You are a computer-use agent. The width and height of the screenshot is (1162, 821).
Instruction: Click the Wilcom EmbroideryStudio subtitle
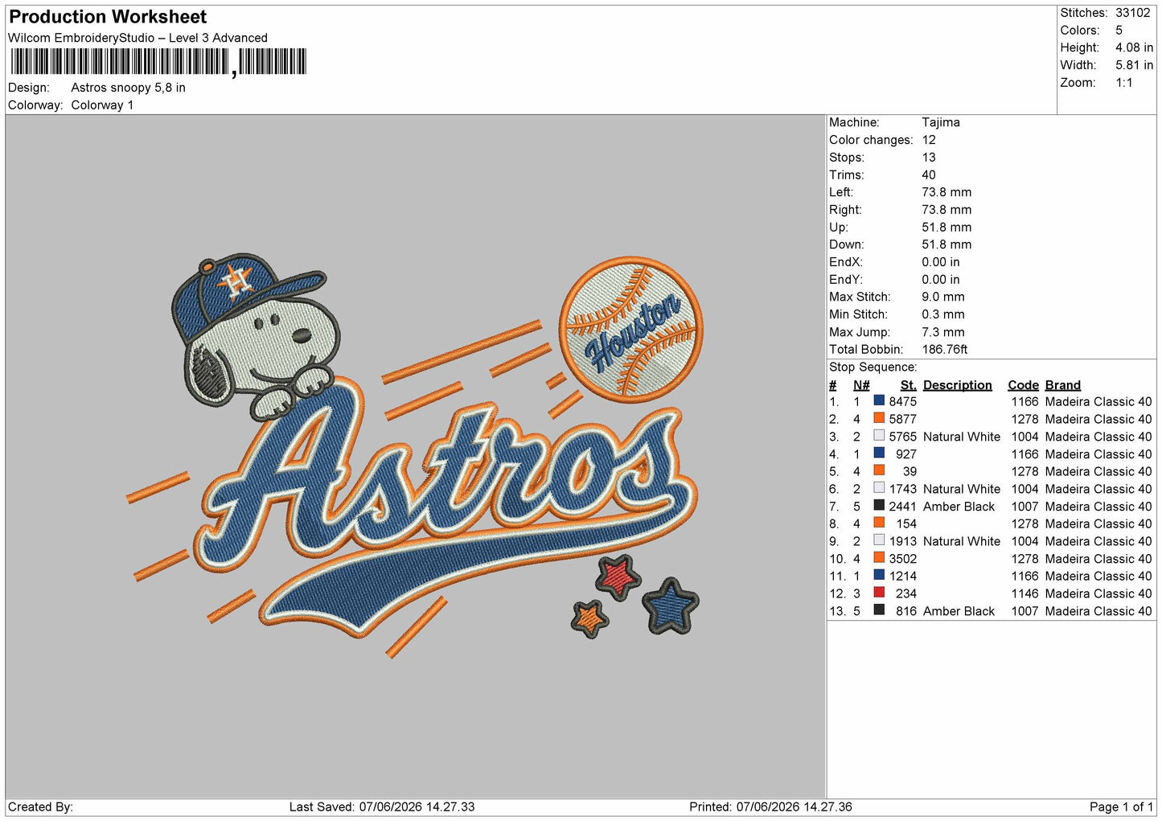138,38
